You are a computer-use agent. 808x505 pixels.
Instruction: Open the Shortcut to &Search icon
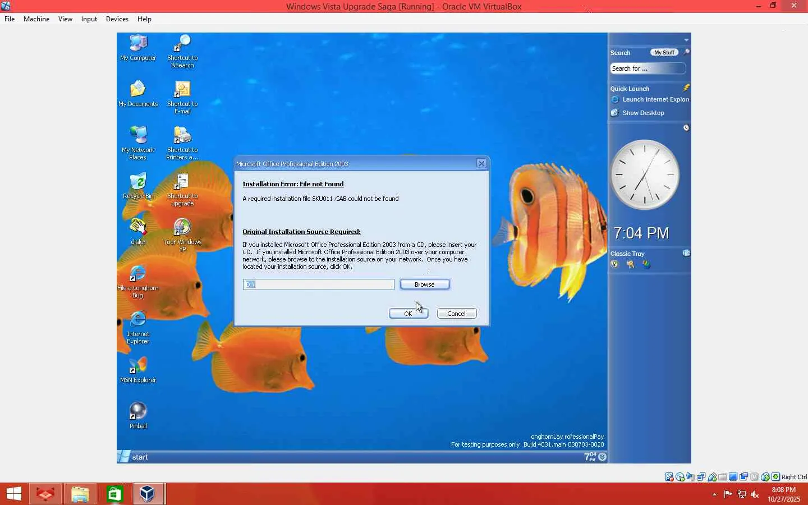(x=182, y=51)
